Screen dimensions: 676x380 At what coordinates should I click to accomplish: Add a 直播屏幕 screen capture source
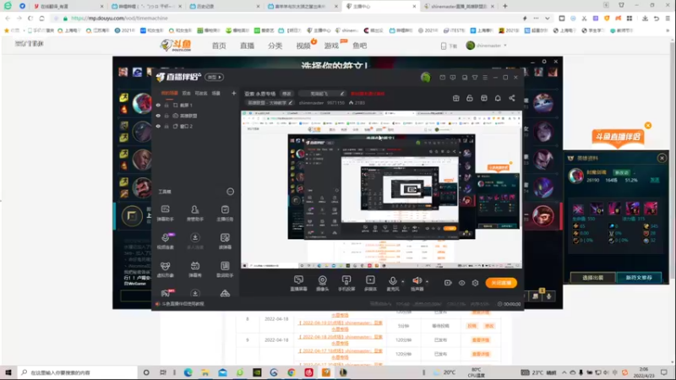pos(298,283)
